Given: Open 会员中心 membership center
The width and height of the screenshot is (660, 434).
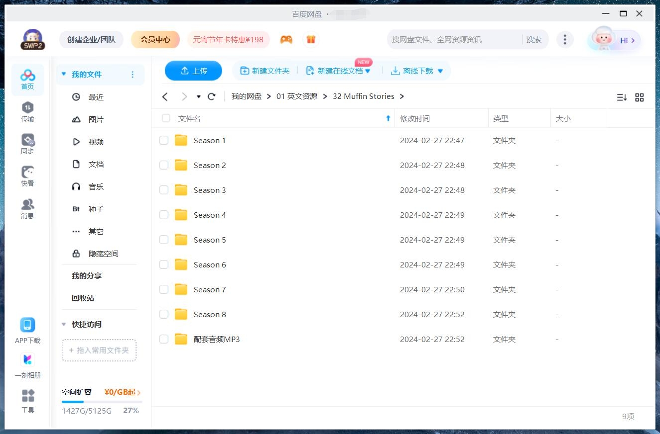Looking at the screenshot, I should tap(155, 39).
